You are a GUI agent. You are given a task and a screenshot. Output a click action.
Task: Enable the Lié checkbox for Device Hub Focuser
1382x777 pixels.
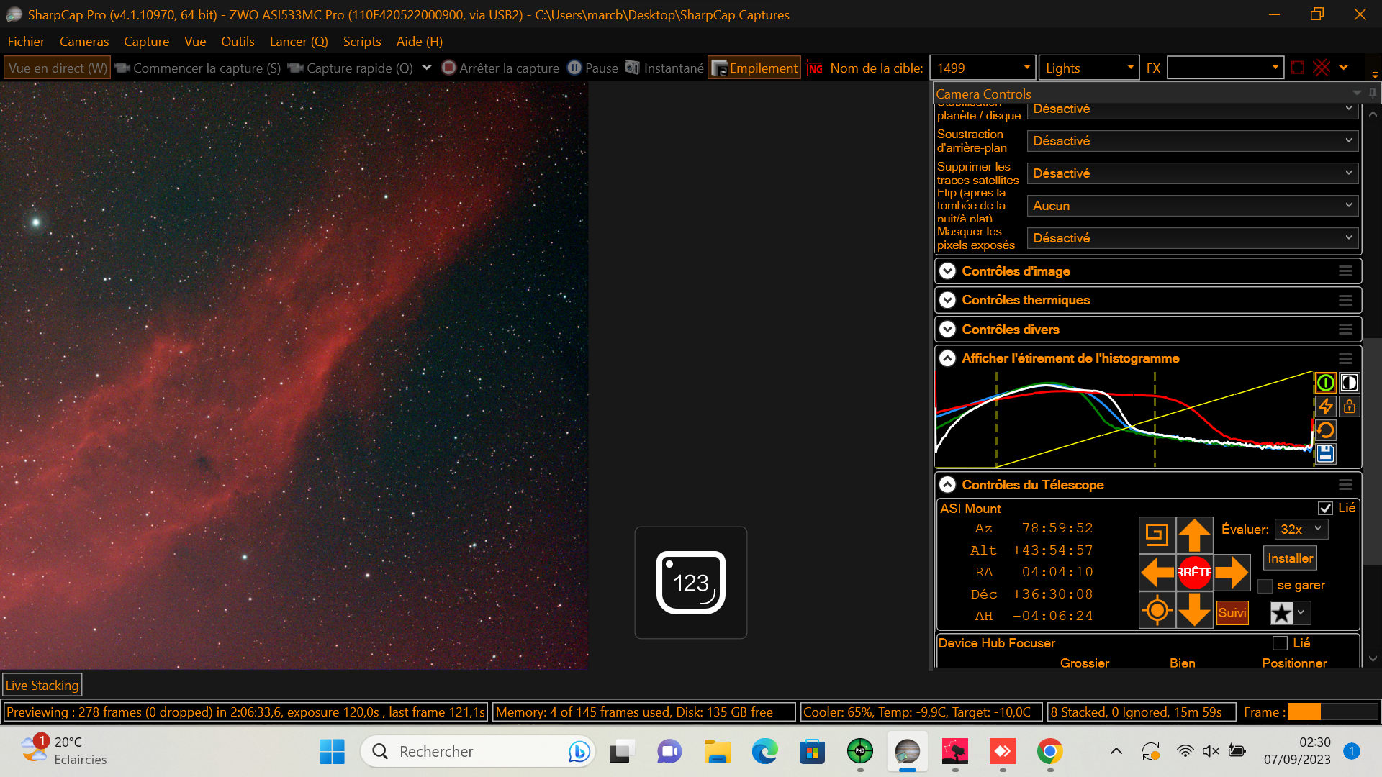point(1280,643)
